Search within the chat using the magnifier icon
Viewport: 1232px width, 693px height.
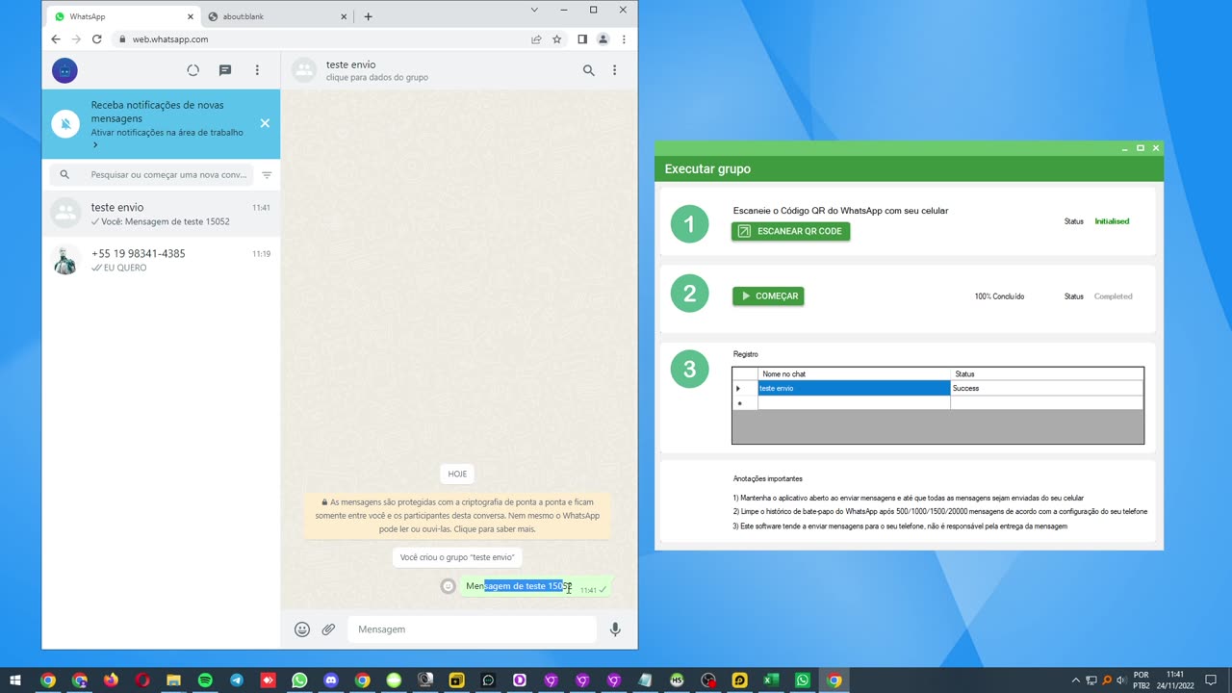click(589, 70)
